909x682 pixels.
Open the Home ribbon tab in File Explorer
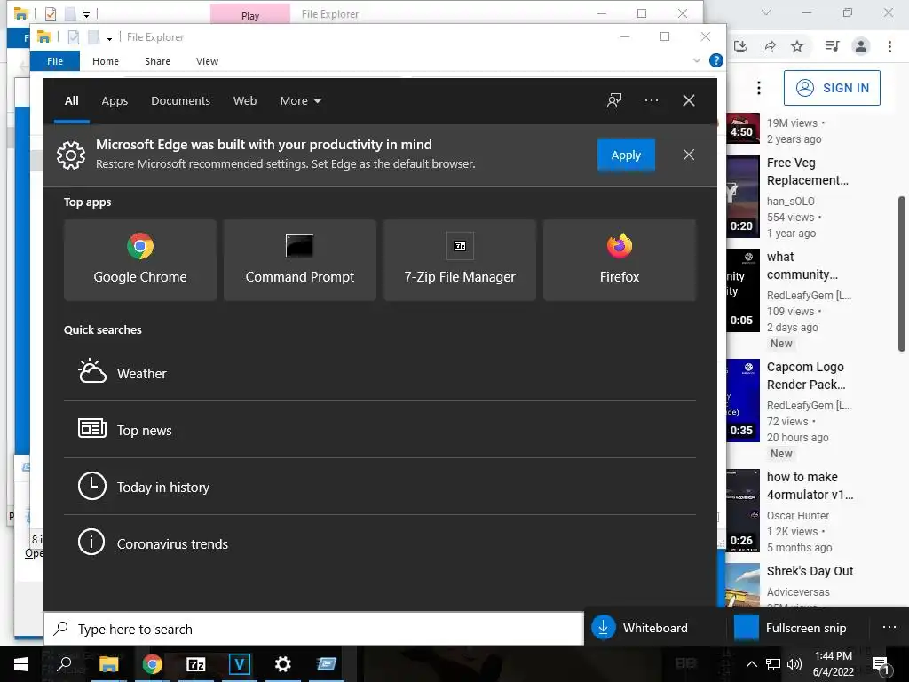click(x=105, y=61)
